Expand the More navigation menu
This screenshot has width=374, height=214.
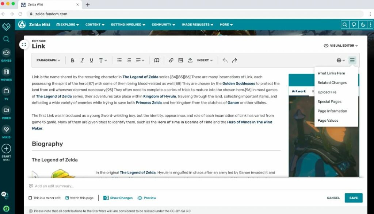(x=226, y=24)
